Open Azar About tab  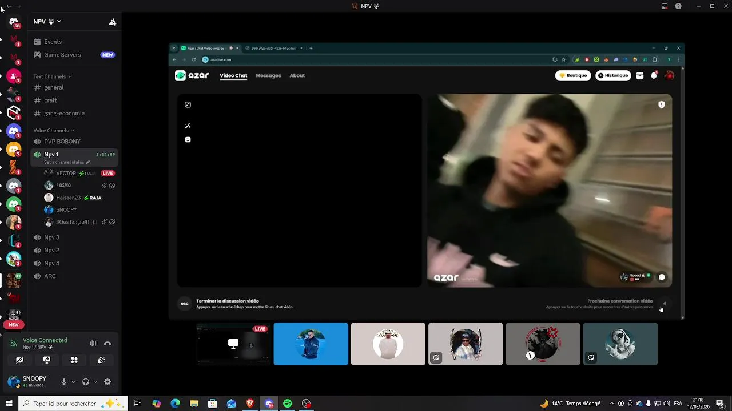pos(297,75)
